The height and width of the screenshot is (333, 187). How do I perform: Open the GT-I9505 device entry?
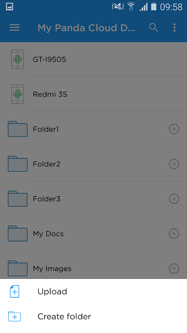(x=93, y=59)
